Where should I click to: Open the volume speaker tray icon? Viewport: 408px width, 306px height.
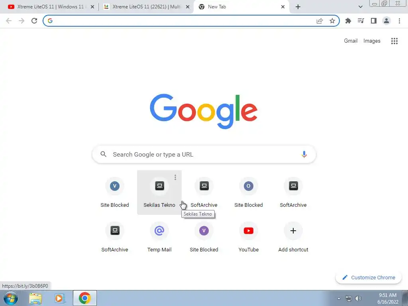[x=358, y=298]
